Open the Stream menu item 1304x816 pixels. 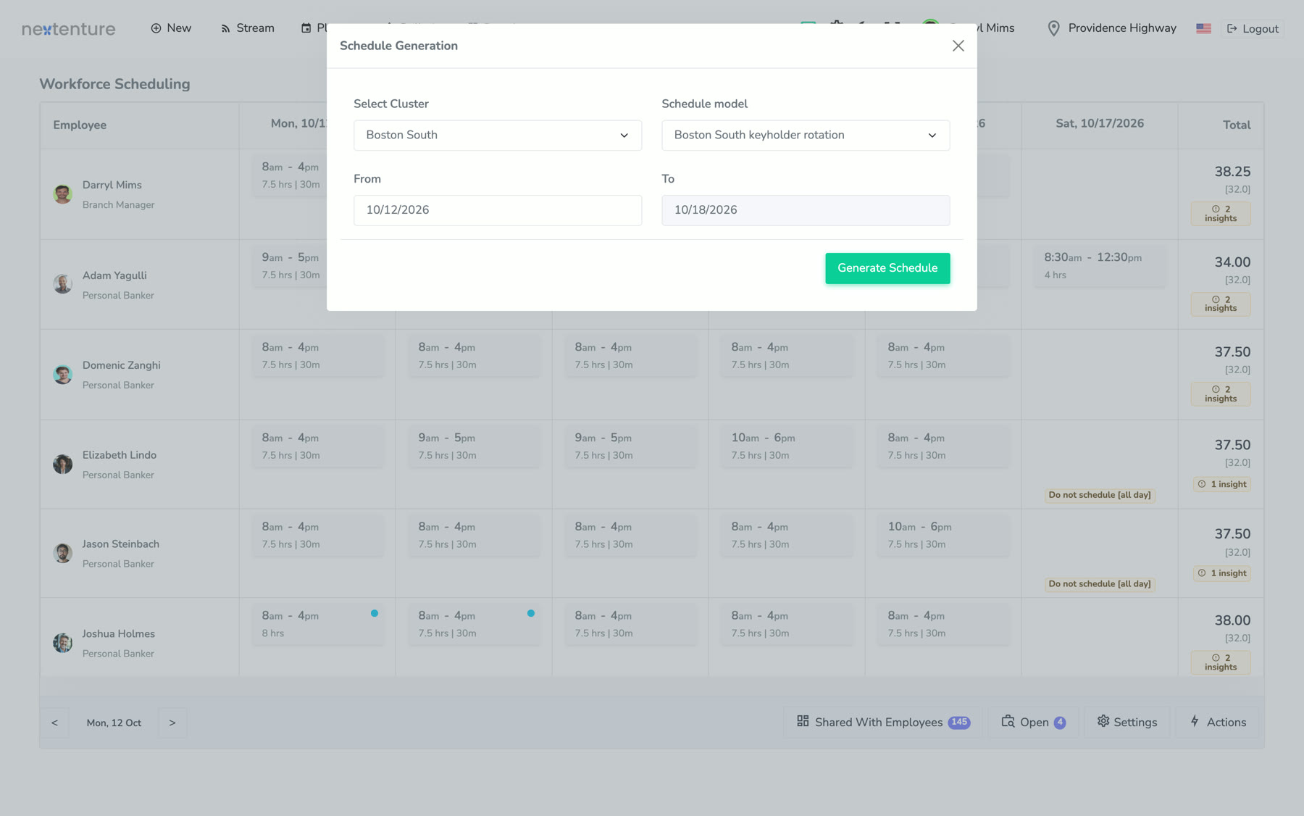[x=247, y=28]
